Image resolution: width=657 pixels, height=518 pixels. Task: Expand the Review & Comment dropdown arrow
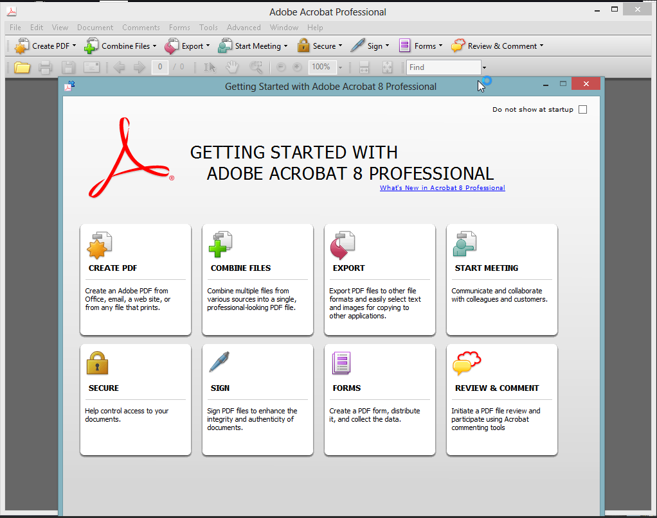pos(541,46)
